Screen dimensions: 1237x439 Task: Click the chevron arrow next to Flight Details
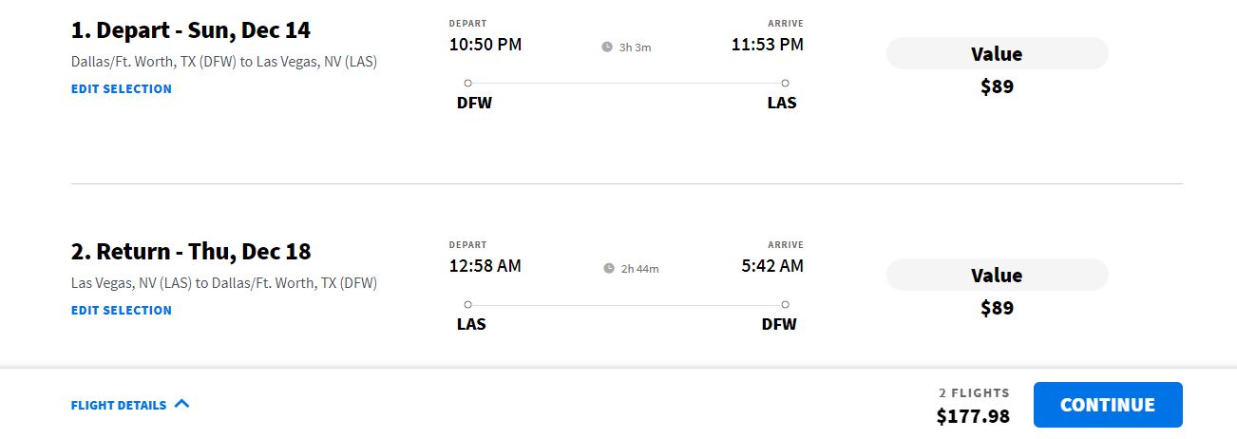pyautogui.click(x=182, y=404)
